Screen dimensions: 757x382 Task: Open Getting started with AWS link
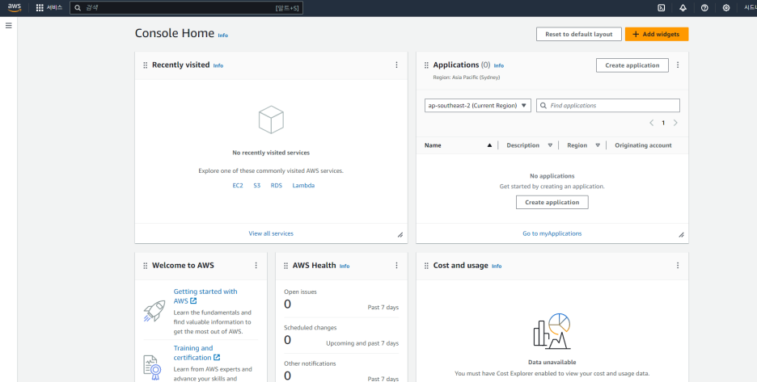205,296
